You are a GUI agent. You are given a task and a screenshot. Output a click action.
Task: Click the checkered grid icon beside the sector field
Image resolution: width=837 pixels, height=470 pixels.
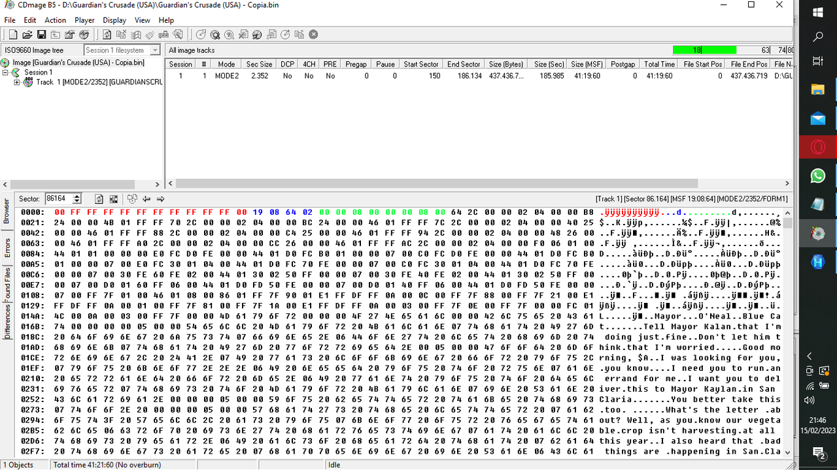[113, 198]
